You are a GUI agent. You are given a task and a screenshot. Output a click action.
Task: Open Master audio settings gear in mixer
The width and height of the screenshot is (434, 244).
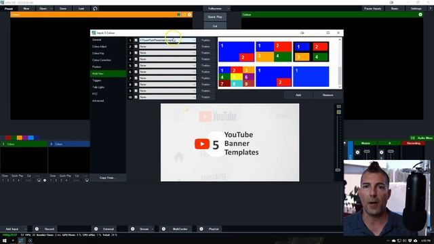point(357,152)
